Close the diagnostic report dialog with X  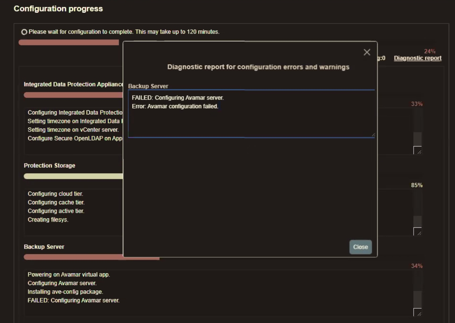tap(367, 52)
